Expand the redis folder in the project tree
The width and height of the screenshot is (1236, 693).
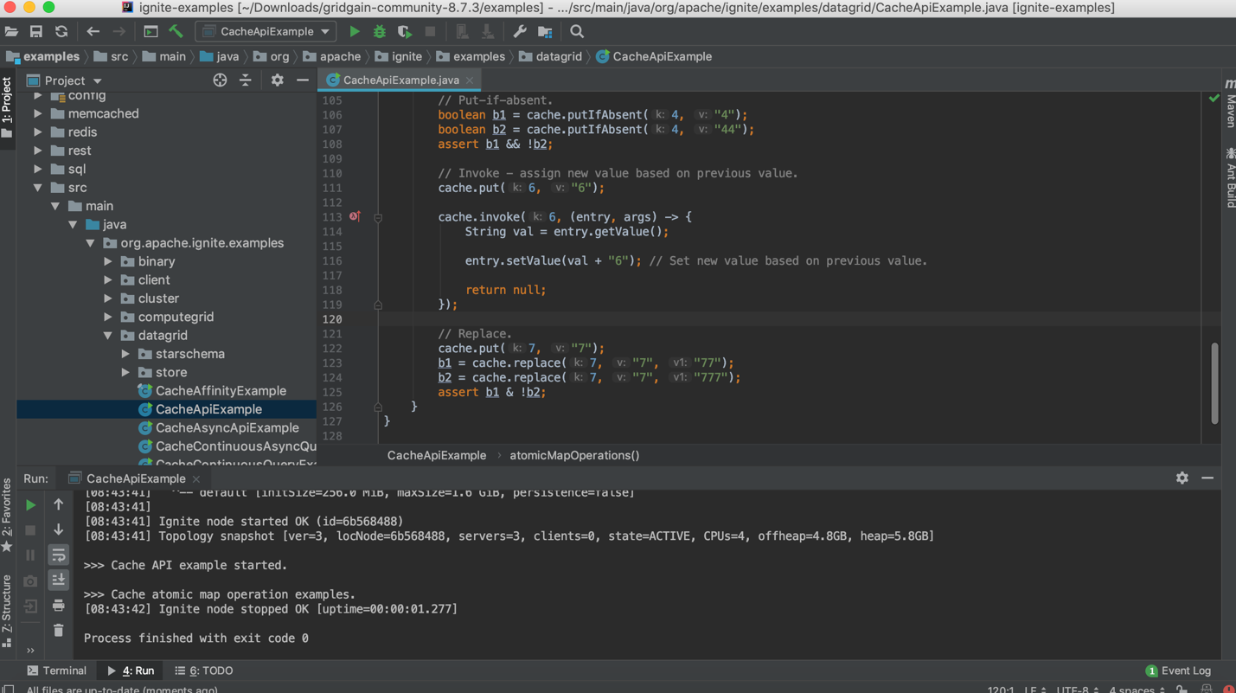(x=38, y=132)
